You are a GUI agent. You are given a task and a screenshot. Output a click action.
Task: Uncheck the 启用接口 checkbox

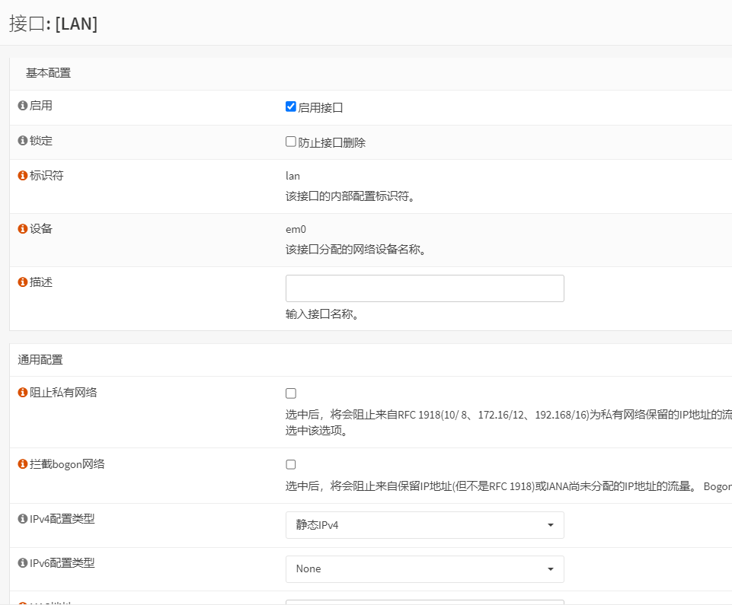pyautogui.click(x=291, y=107)
